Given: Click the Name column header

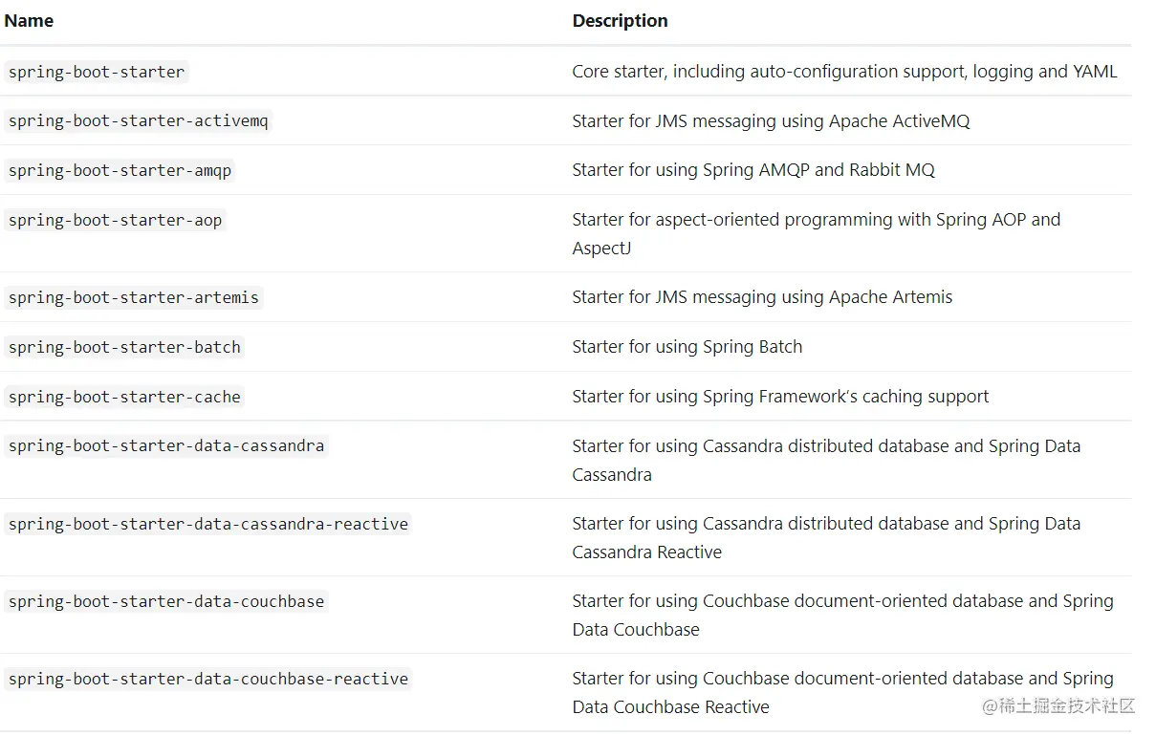Looking at the screenshot, I should pos(29,21).
